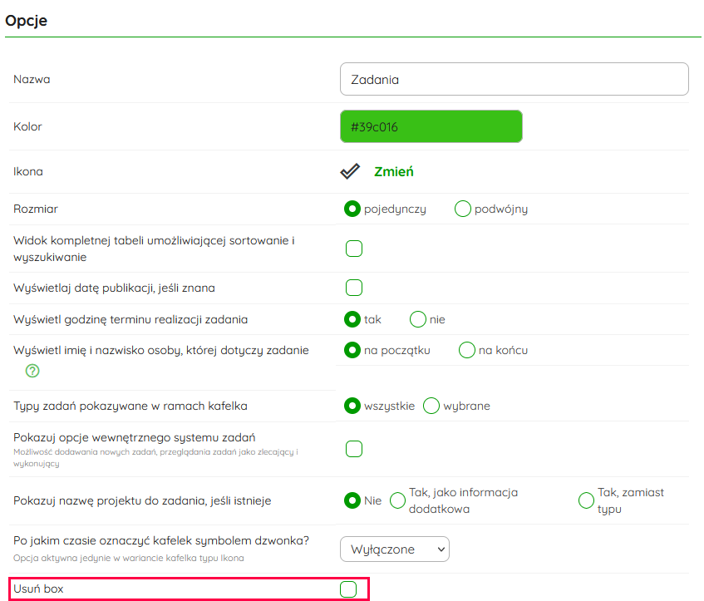
Task: Select 'Nie' for showing project name
Action: tap(352, 500)
